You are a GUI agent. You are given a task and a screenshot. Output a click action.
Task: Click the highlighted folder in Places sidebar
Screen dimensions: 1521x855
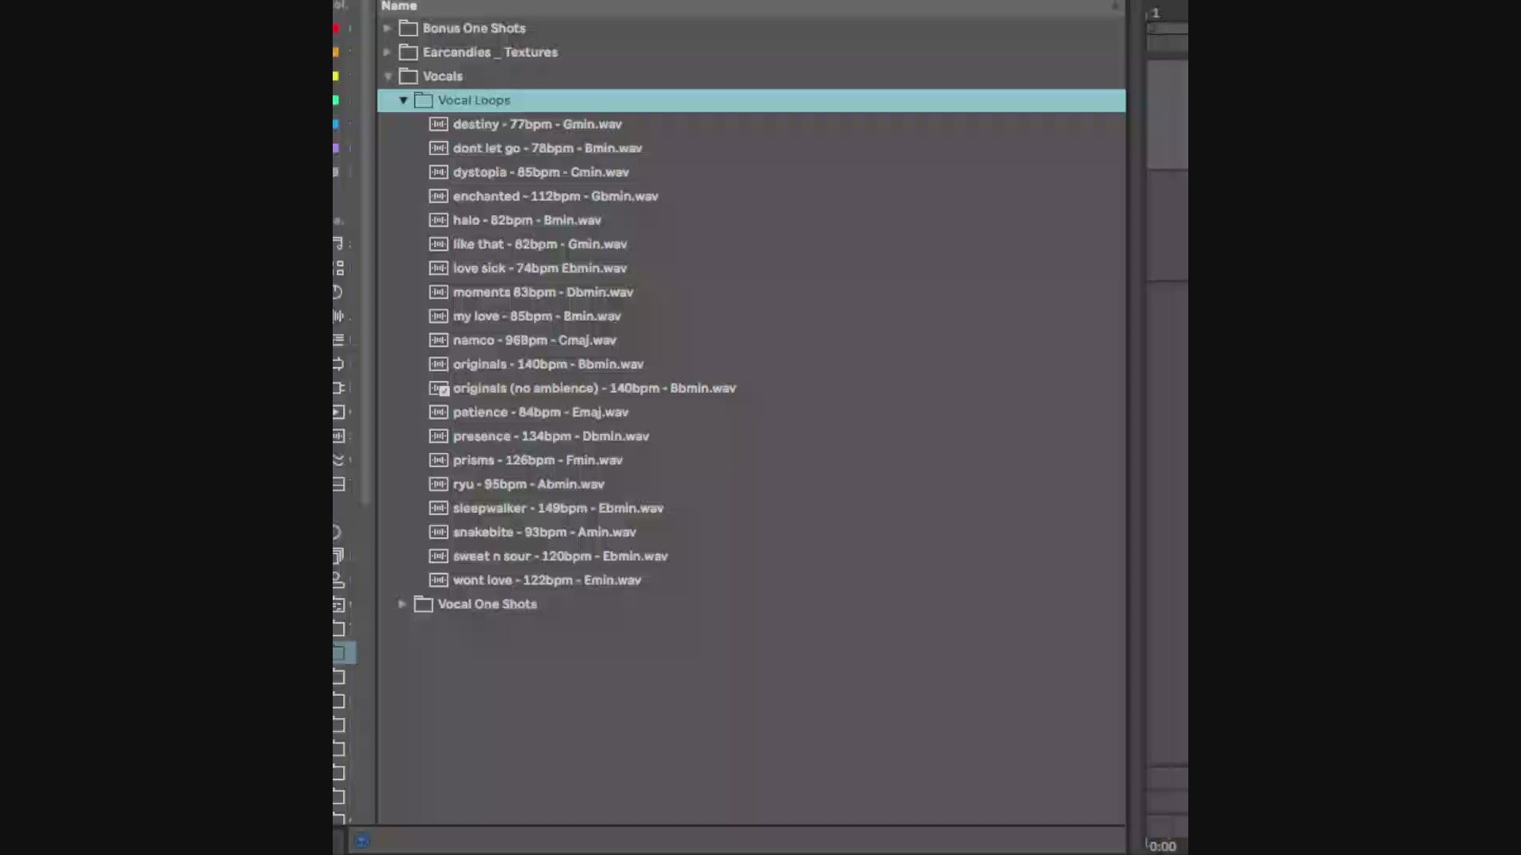[x=343, y=652]
